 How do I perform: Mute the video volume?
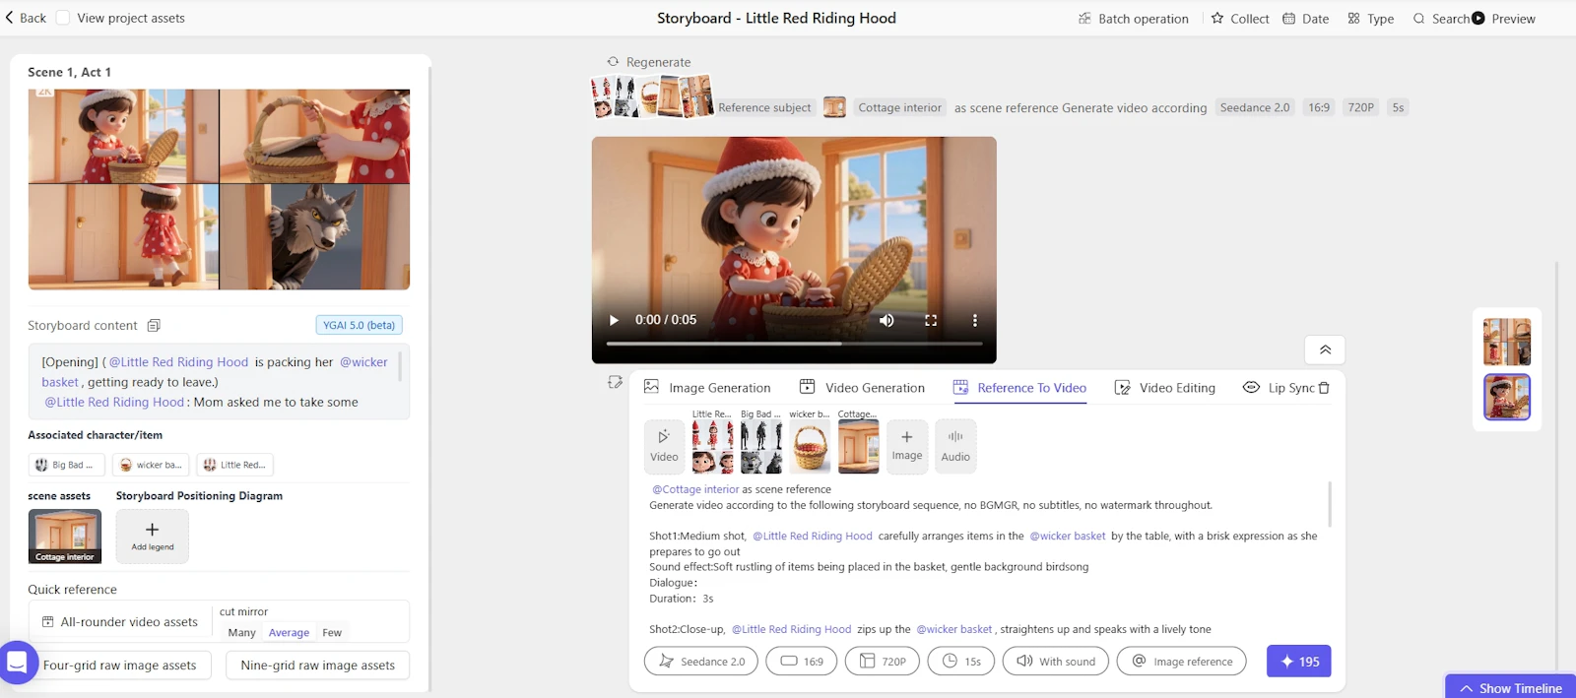(x=886, y=320)
